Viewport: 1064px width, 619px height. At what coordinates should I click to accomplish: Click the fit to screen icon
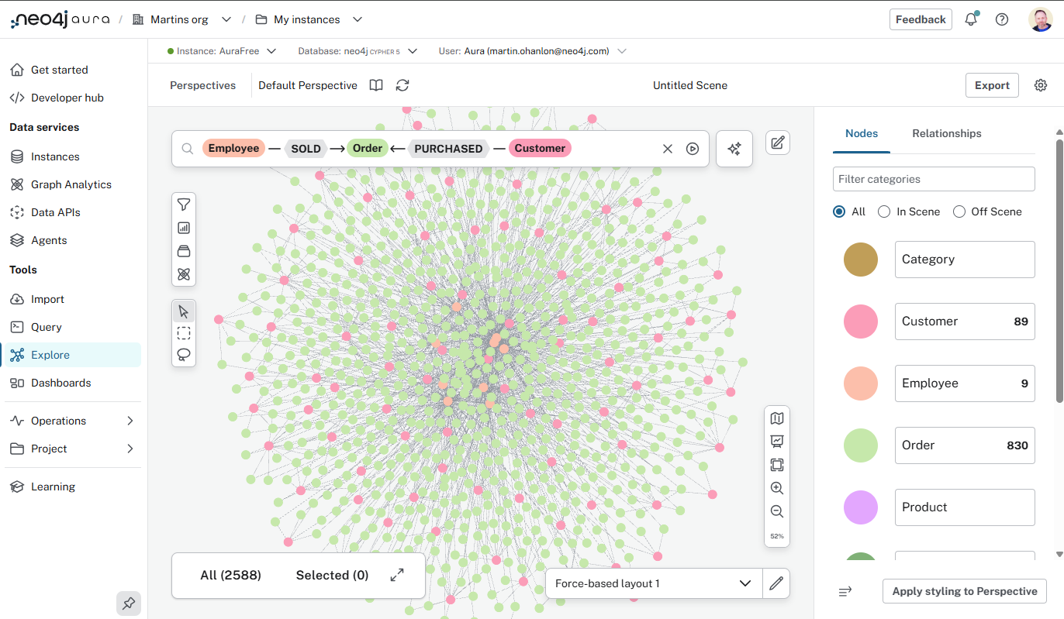776,465
